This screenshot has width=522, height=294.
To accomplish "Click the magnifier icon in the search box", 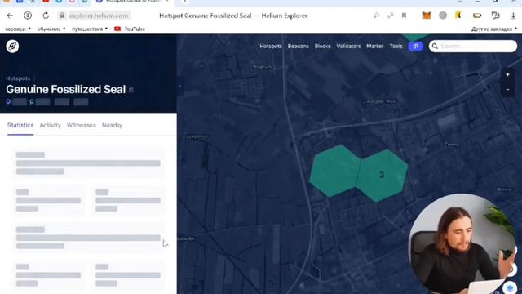I will pyautogui.click(x=435, y=46).
